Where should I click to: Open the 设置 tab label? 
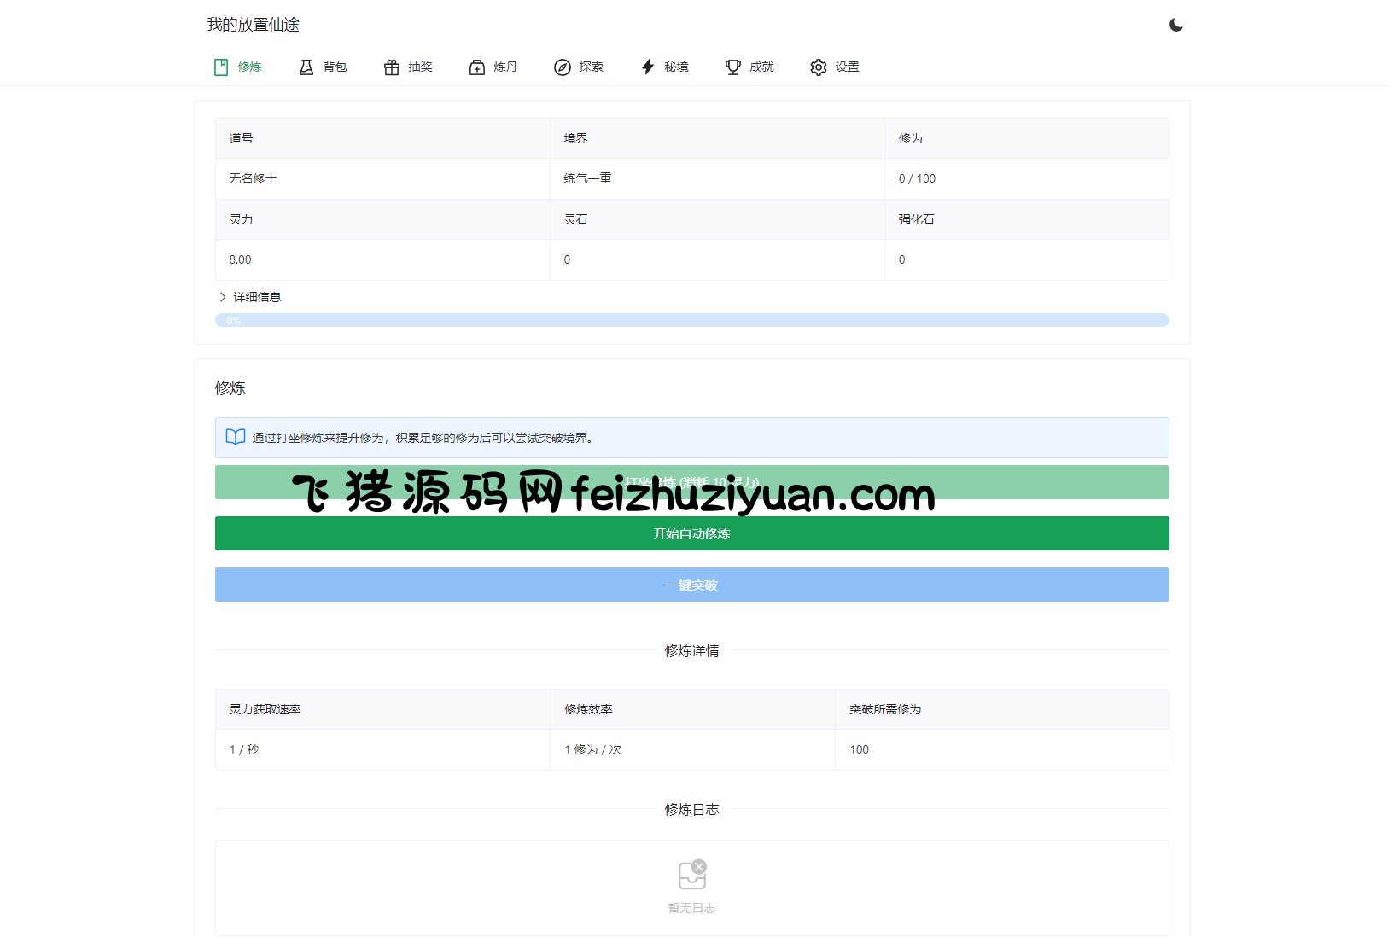tap(848, 67)
